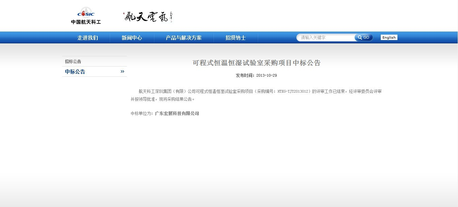The image size is (458, 207).
Task: Click the line 并报领导批准,现将采购结果公告
Action: pyautogui.click(x=163, y=99)
